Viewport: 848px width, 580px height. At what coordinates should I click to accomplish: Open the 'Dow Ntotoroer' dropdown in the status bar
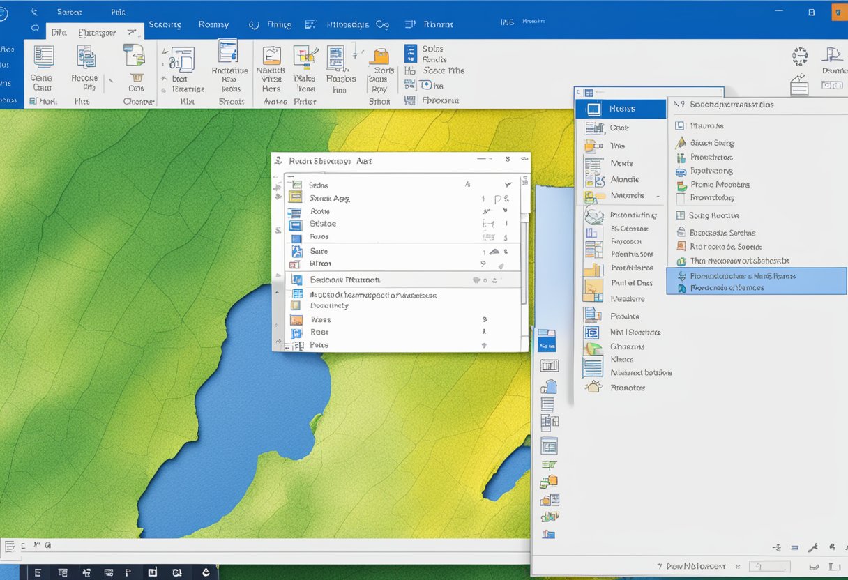point(697,566)
